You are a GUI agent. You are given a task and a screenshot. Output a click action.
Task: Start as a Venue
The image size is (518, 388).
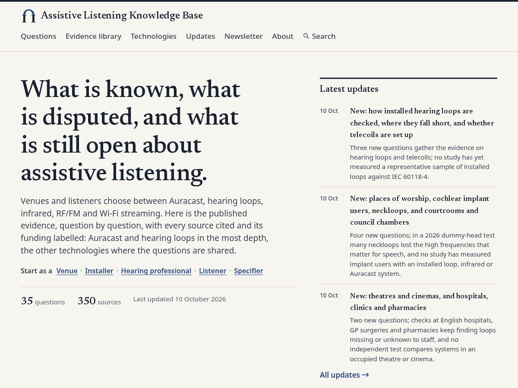pyautogui.click(x=67, y=271)
